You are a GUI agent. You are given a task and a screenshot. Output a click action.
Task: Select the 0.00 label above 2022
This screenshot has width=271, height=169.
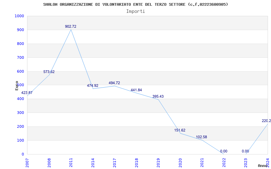tap(224, 151)
